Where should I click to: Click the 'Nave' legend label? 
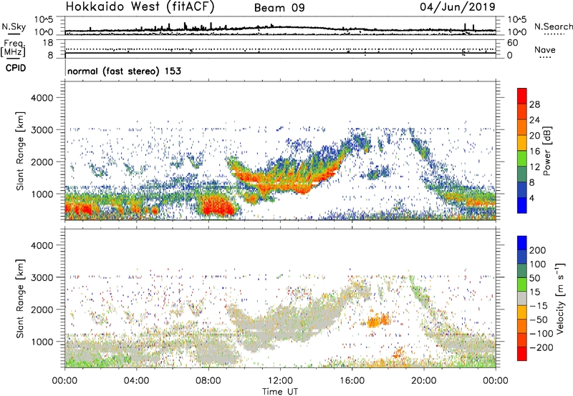(545, 50)
